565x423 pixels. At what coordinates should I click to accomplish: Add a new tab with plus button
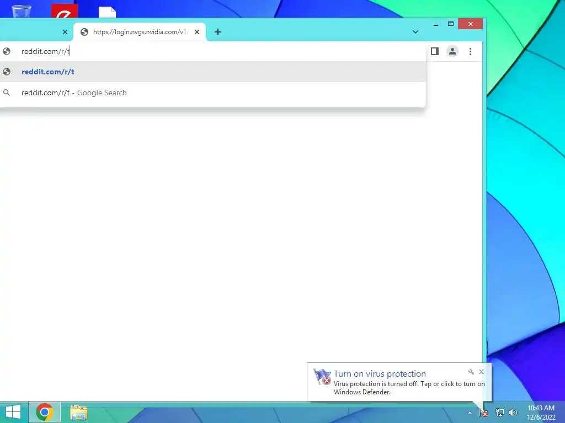click(217, 32)
